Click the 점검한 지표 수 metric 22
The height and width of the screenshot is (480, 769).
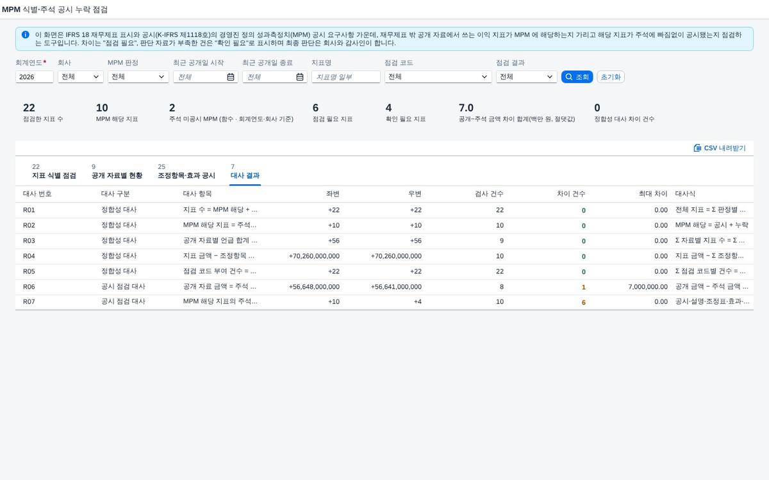pyautogui.click(x=43, y=112)
